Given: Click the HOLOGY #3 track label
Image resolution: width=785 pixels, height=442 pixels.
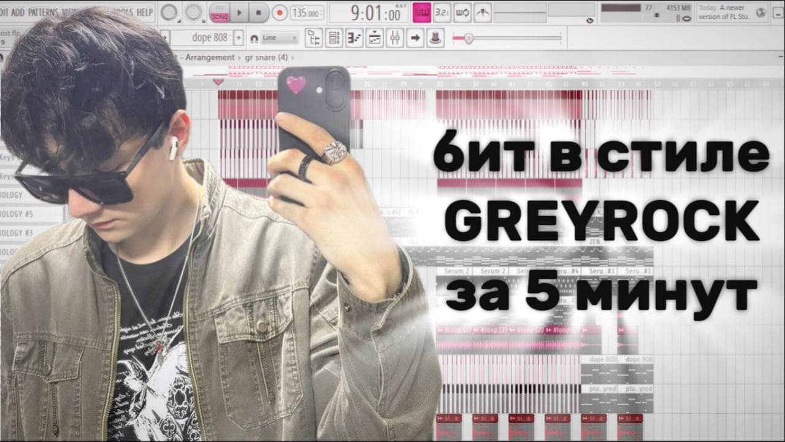Looking at the screenshot, I should pos(17,233).
